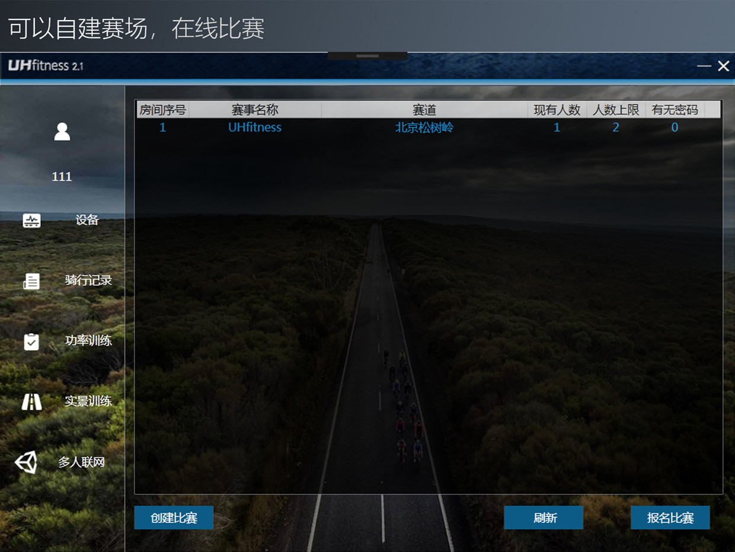
Task: Sort by 房间序号 column header
Action: pyautogui.click(x=162, y=110)
